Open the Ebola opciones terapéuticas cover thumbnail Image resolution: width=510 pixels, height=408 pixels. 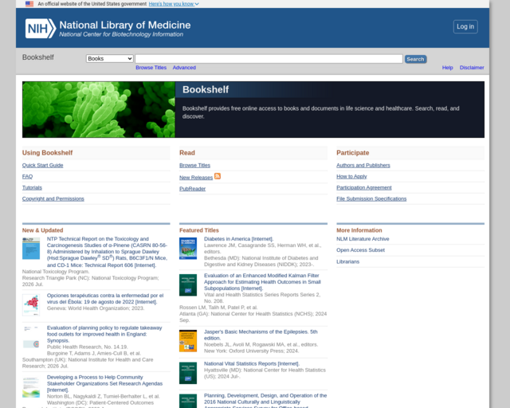pyautogui.click(x=31, y=305)
